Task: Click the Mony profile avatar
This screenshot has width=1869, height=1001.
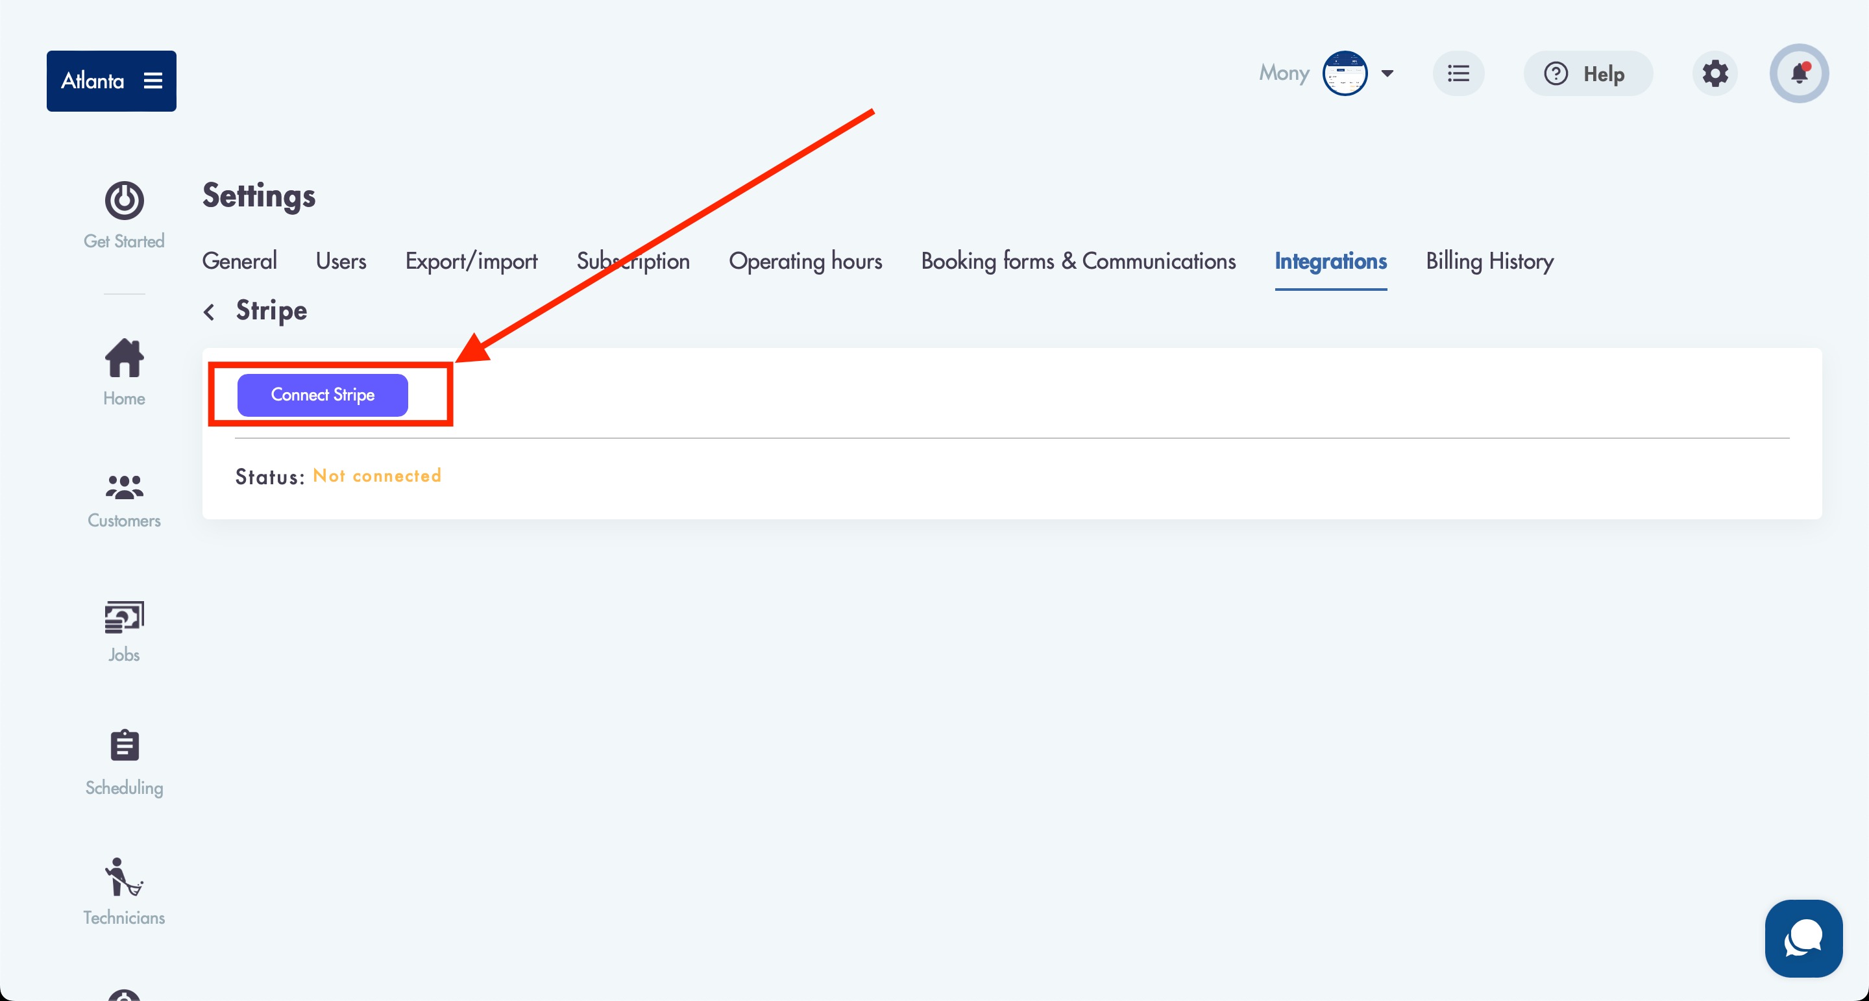Action: pos(1345,73)
